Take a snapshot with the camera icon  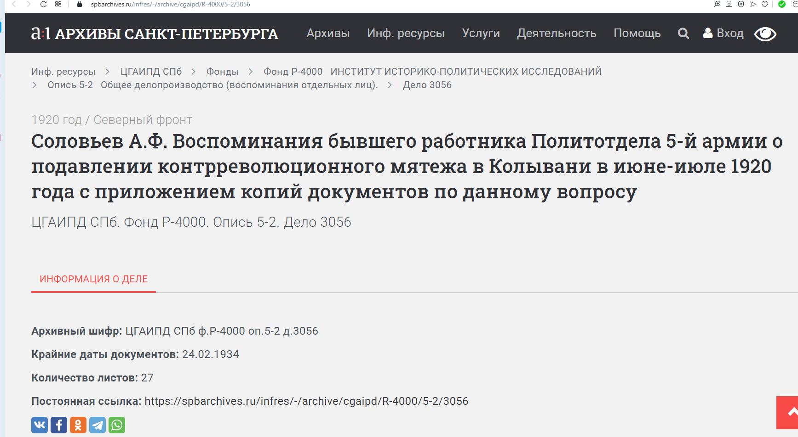pos(729,4)
